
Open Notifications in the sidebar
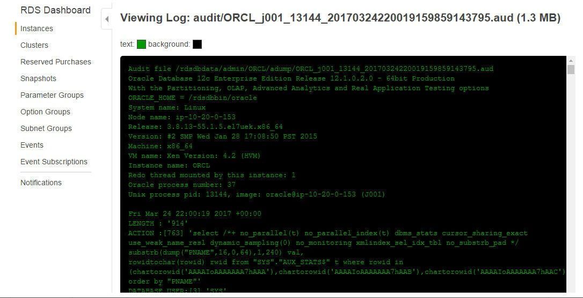pyautogui.click(x=41, y=183)
